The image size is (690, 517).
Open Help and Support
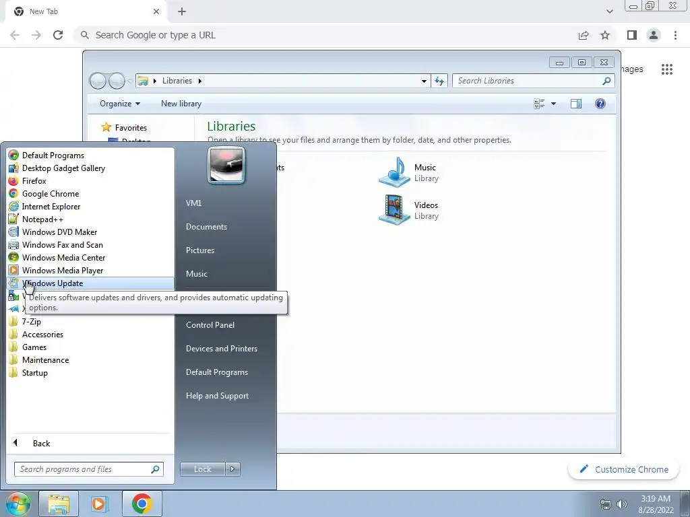point(217,396)
